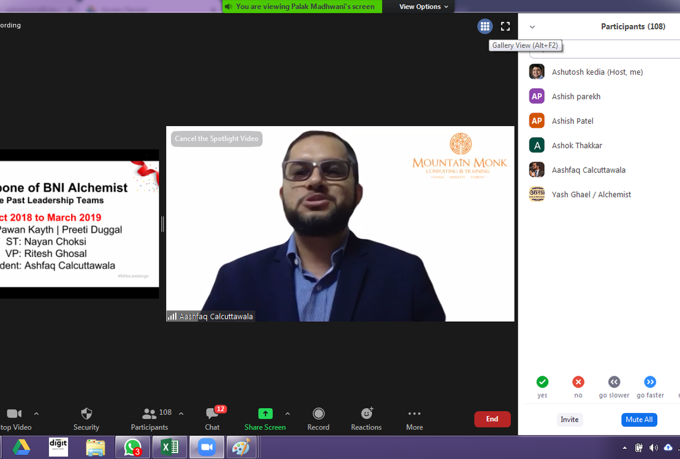Image resolution: width=680 pixels, height=459 pixels.
Task: Select the green 'yes' feedback icon
Action: [x=542, y=382]
